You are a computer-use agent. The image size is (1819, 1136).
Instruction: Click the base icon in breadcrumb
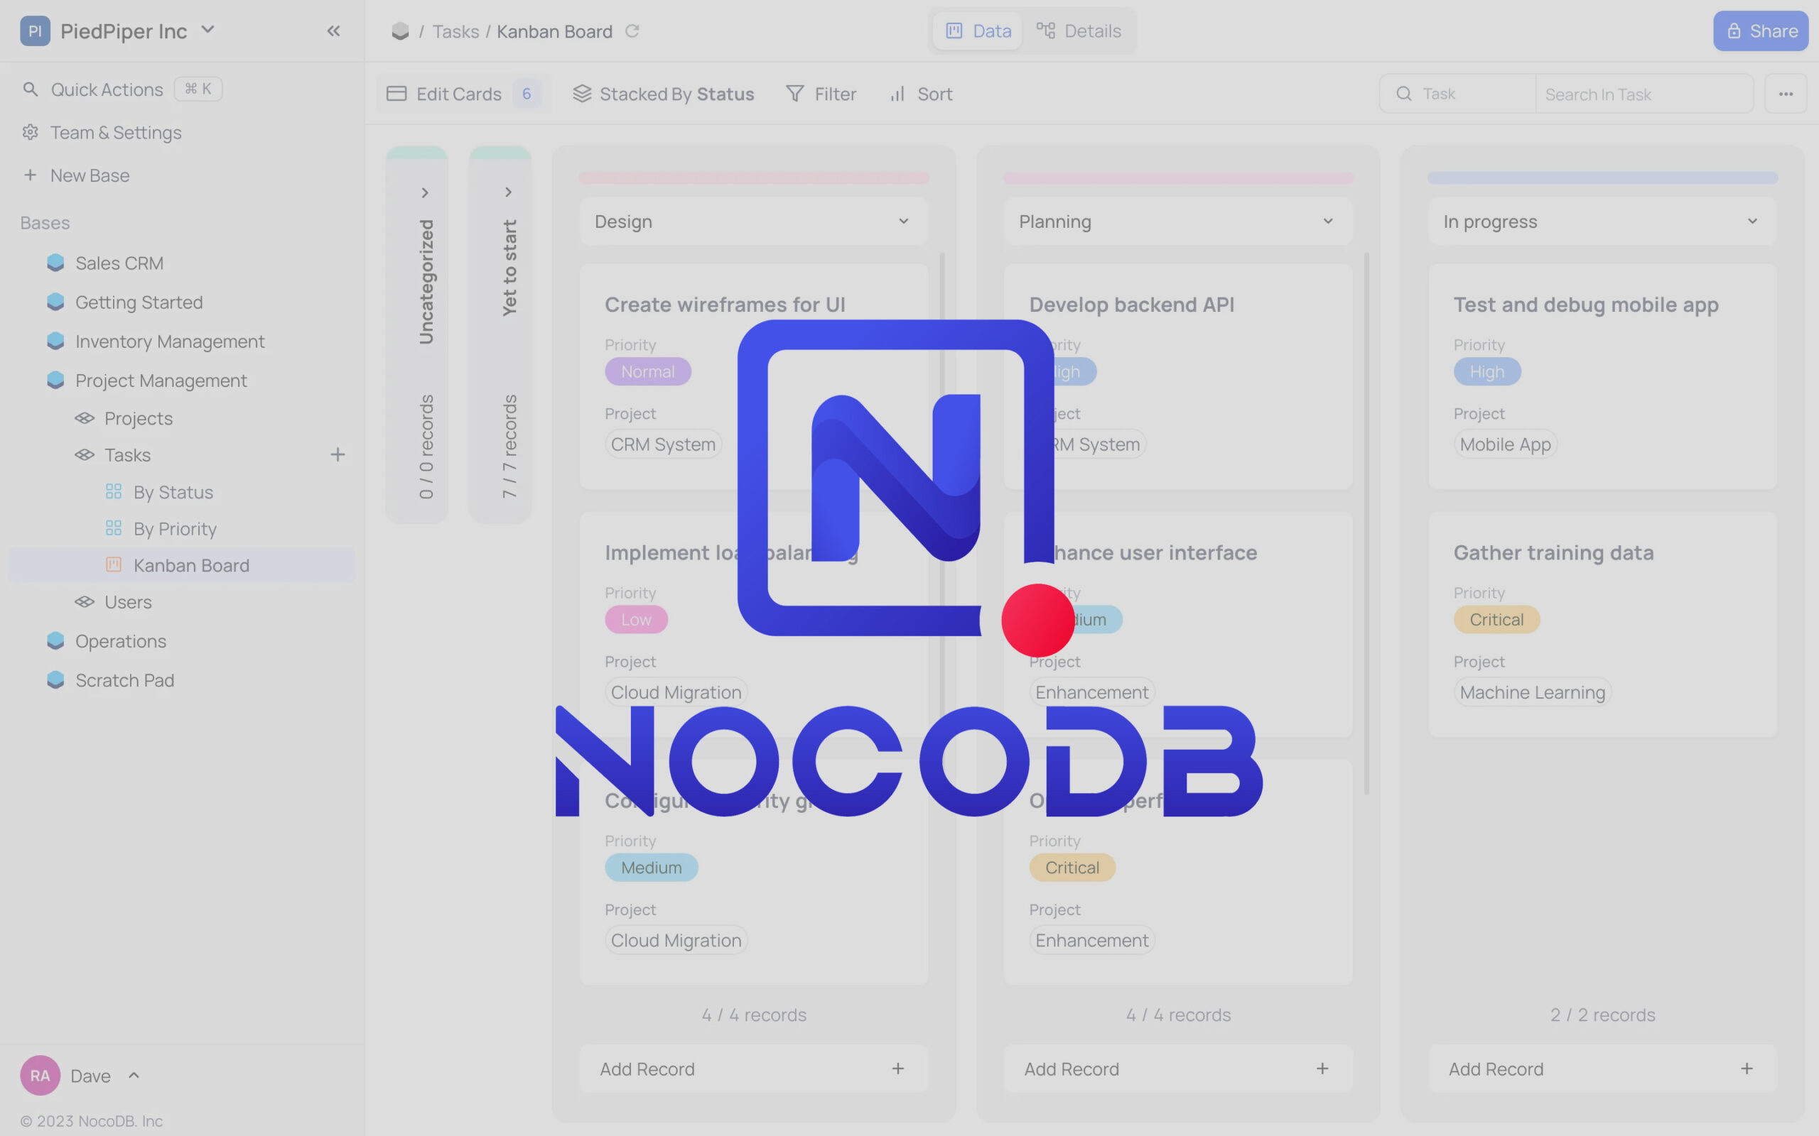401,31
